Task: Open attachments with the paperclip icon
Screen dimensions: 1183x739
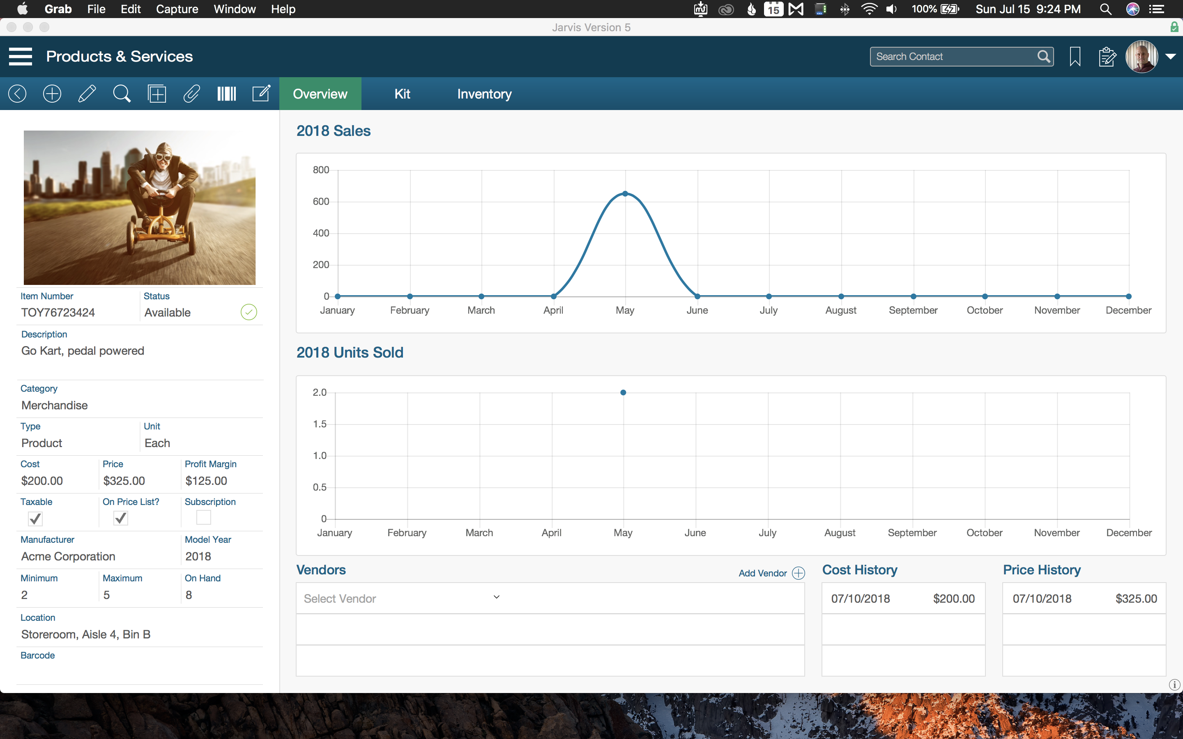Action: point(192,93)
